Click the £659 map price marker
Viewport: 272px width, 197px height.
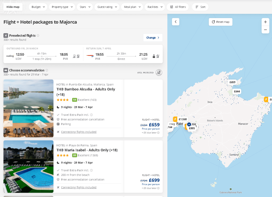(x=232, y=82)
